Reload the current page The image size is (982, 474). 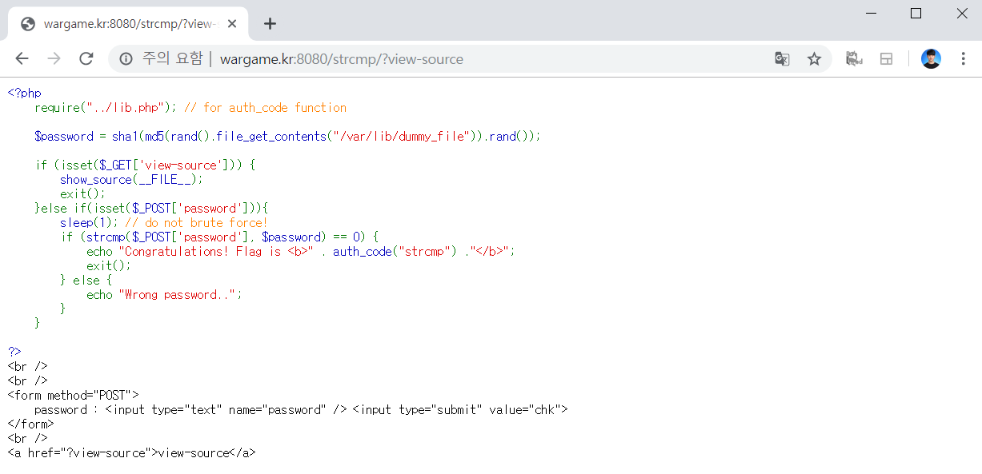86,58
